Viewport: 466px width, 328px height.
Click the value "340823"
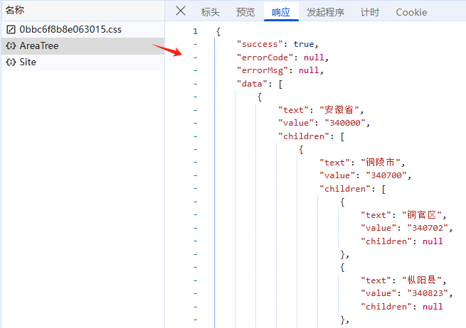click(x=428, y=293)
